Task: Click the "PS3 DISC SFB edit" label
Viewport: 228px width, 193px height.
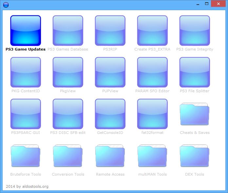Action: pos(68,133)
